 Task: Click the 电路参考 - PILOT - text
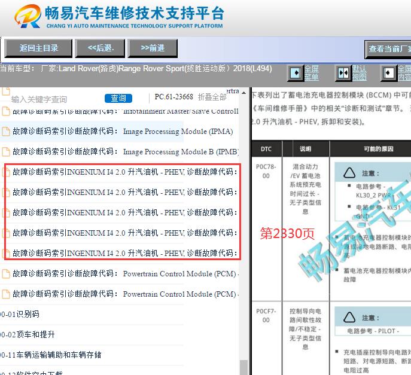(x=373, y=331)
